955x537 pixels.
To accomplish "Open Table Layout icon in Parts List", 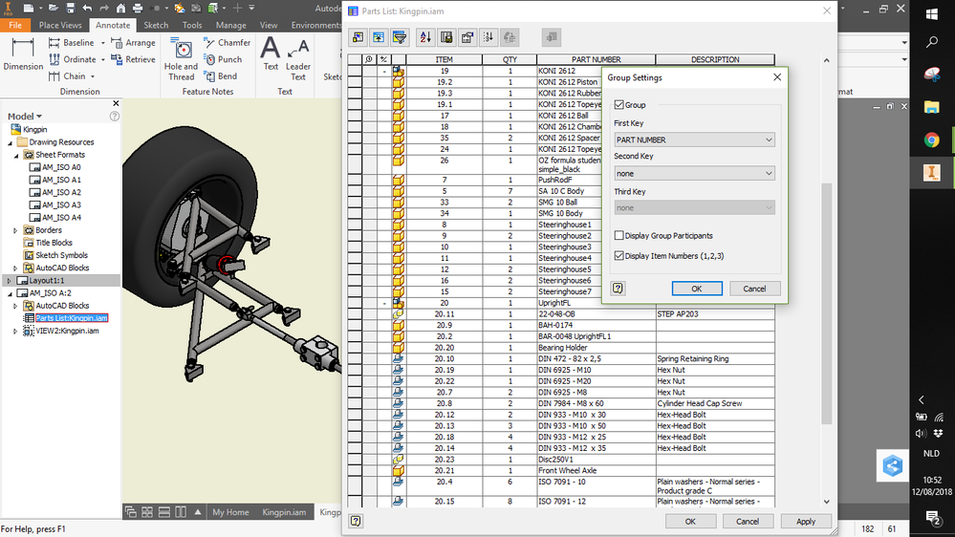I will [467, 37].
